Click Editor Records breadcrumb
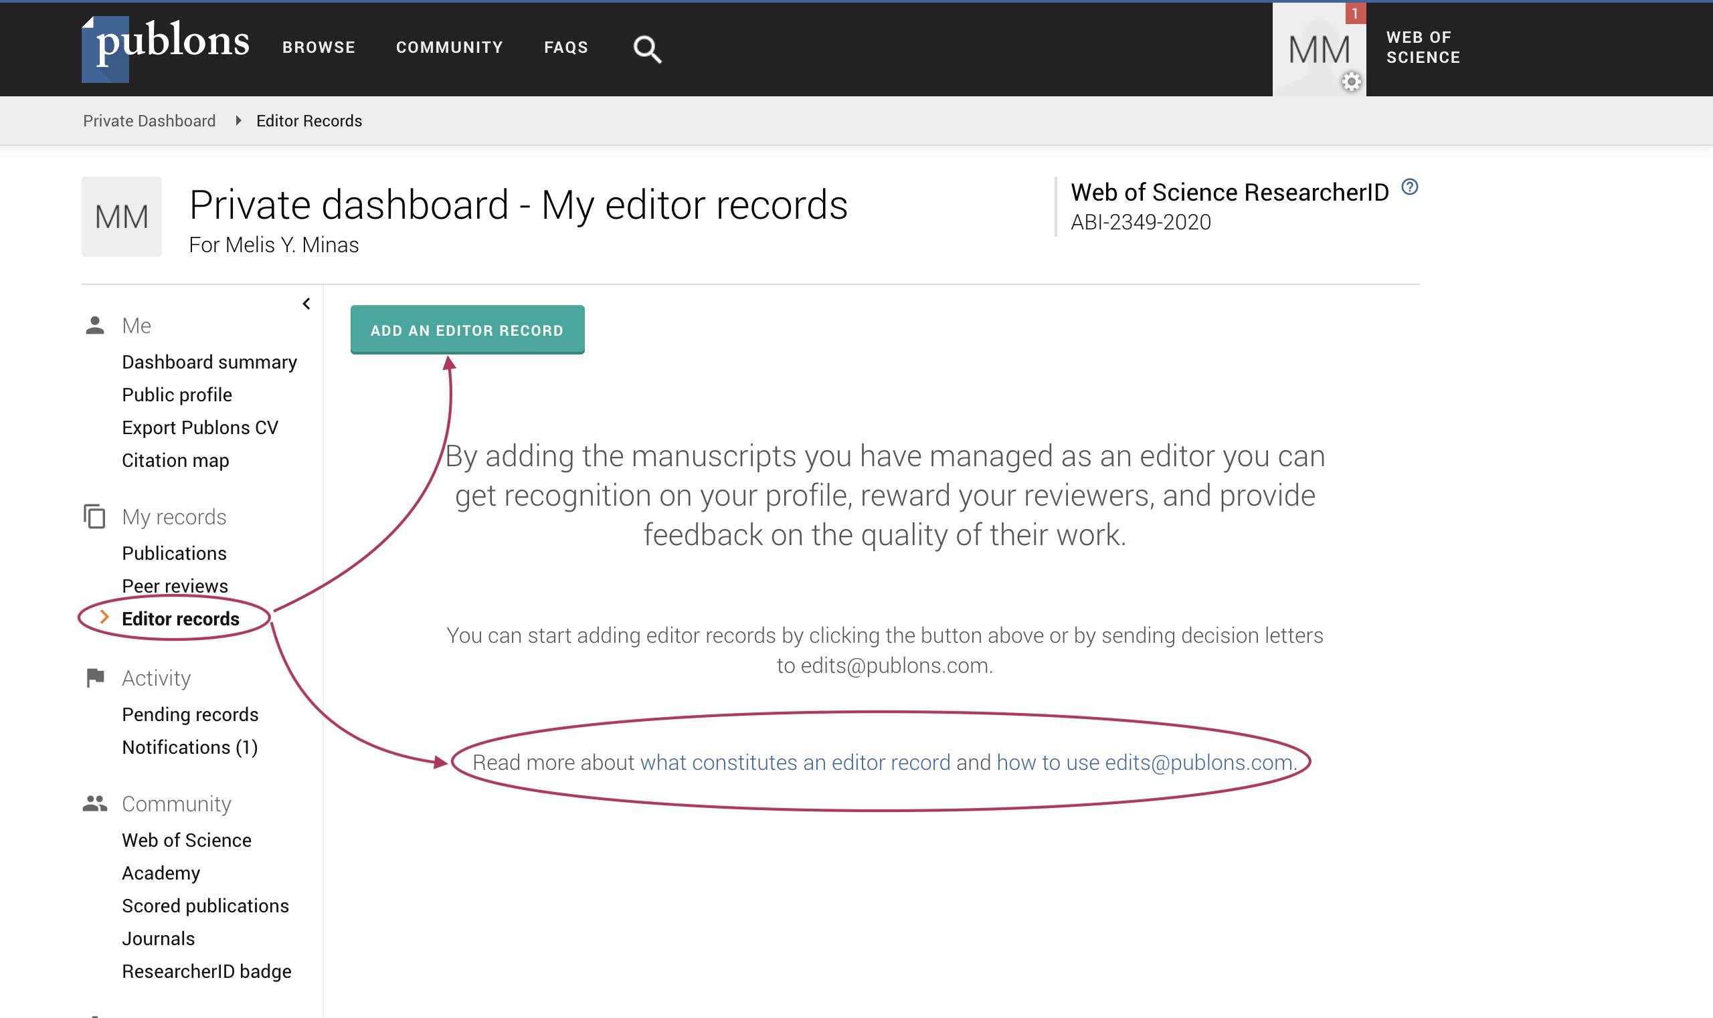This screenshot has width=1713, height=1018. click(309, 121)
